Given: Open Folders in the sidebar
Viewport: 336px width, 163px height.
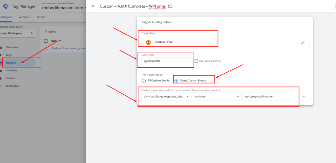Looking at the screenshot, I should coord(10,78).
